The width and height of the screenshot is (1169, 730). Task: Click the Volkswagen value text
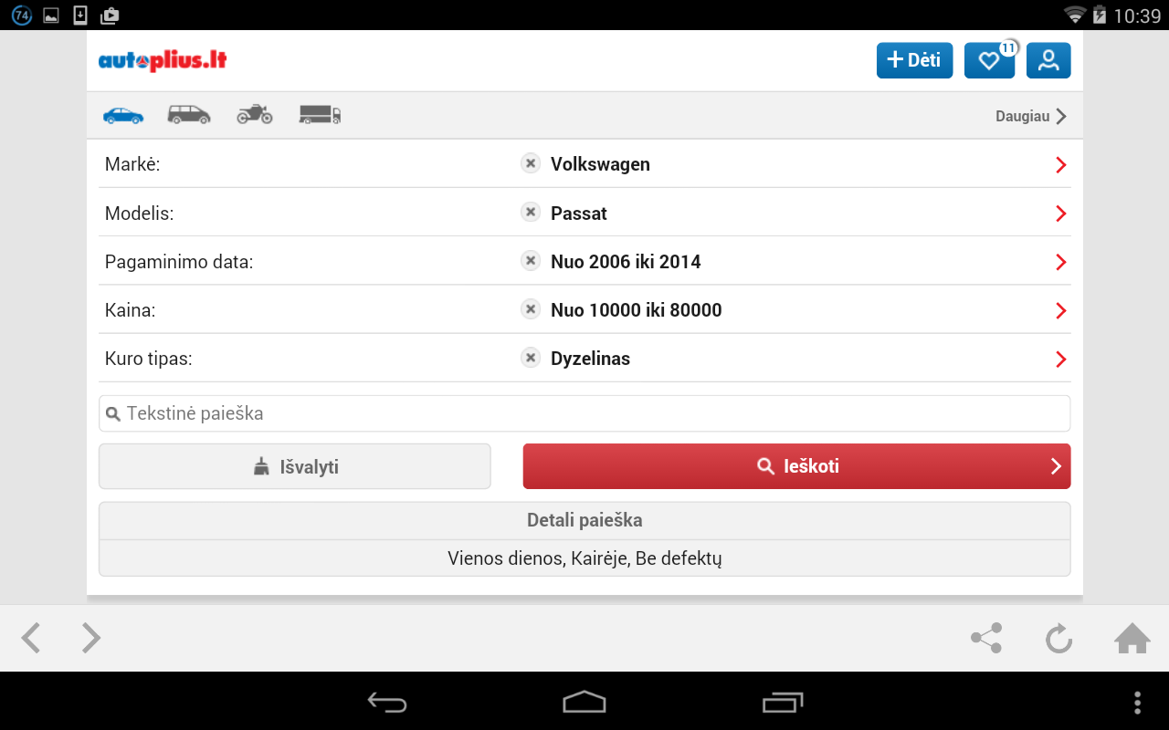pyautogui.click(x=600, y=164)
